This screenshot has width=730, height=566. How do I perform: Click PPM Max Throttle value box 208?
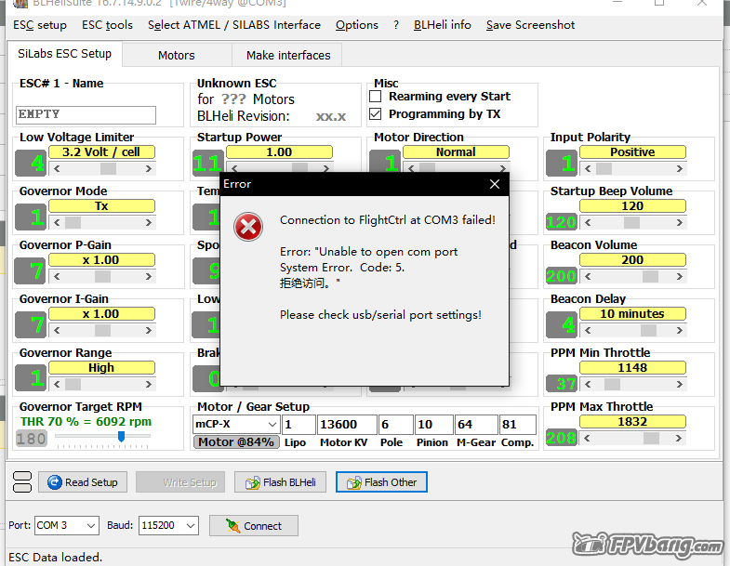pos(562,438)
